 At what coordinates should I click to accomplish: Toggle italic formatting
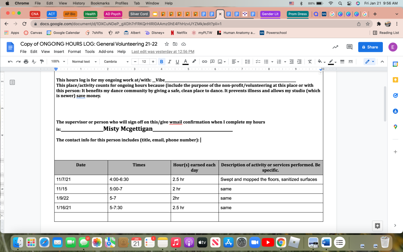pos(170,61)
